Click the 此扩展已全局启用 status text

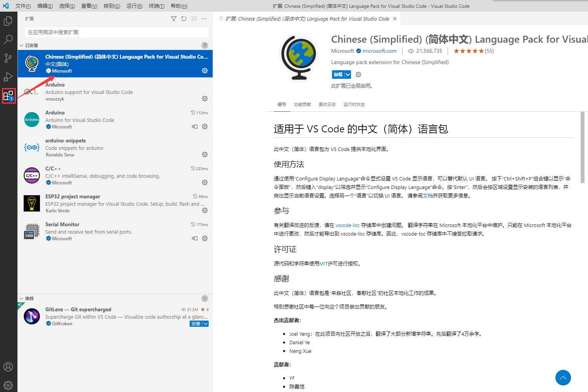tap(352, 86)
